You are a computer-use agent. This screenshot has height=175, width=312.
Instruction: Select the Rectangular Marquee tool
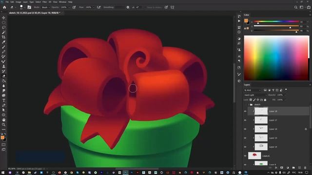point(3,23)
